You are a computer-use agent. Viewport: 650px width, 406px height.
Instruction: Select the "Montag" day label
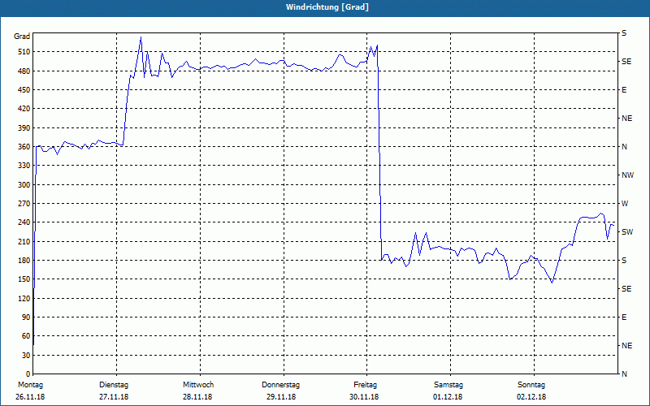point(30,385)
